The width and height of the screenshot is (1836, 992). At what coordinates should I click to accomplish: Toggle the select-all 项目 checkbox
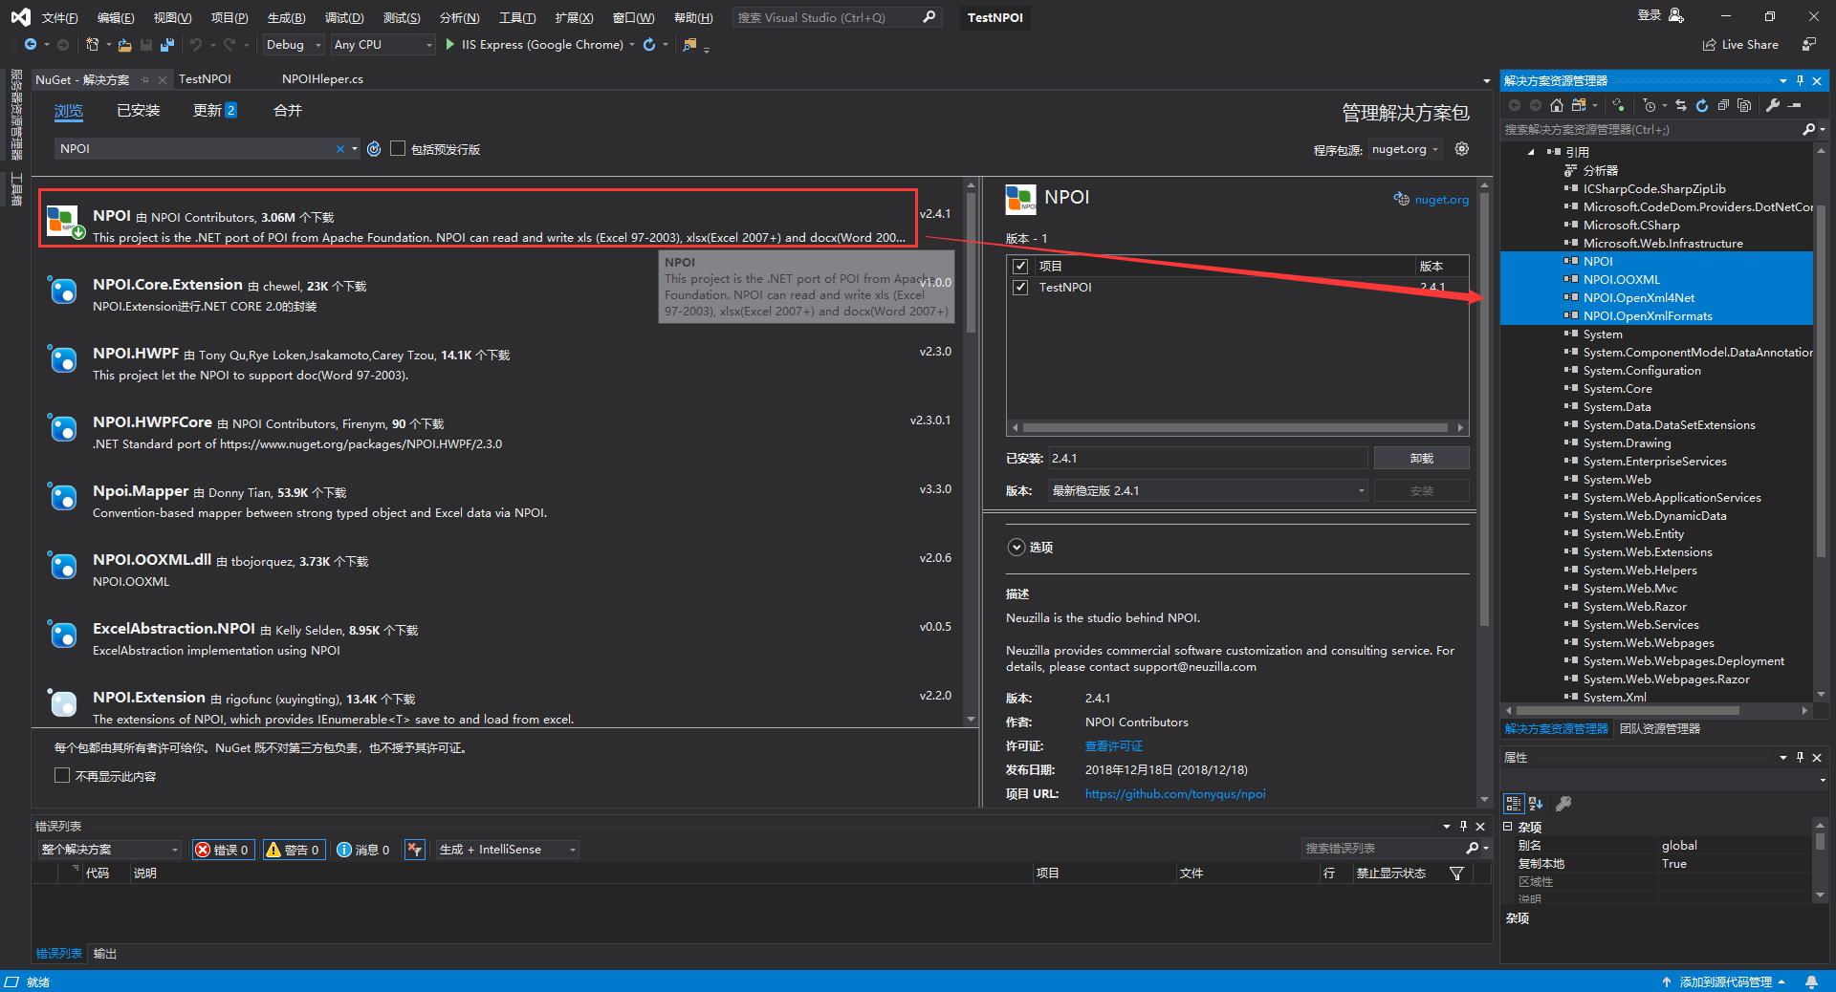pyautogui.click(x=1020, y=266)
